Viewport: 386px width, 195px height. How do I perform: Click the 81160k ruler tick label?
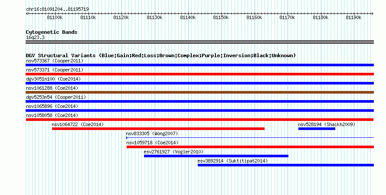[x=254, y=17]
